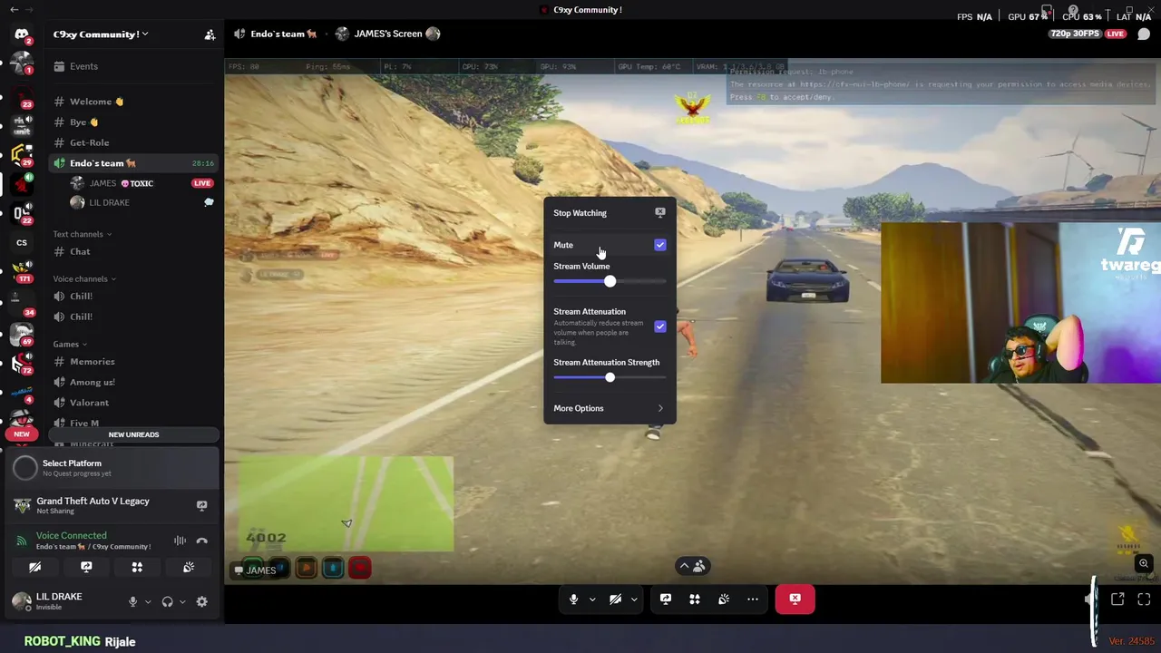The width and height of the screenshot is (1161, 653).
Task: Click the chat bubble icon beside LIL DRAKE
Action: coord(209,202)
